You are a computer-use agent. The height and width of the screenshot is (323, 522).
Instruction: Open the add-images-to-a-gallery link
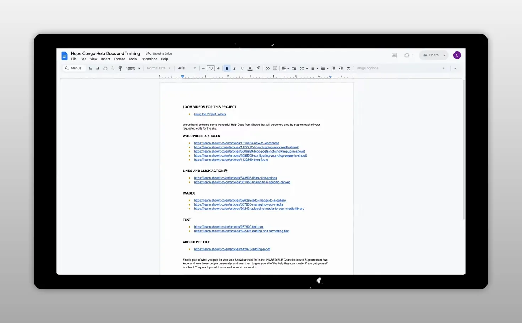pos(240,201)
